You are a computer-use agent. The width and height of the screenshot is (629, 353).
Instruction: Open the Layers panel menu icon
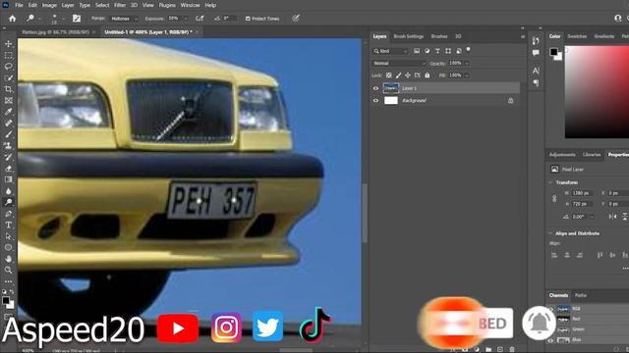(x=522, y=36)
